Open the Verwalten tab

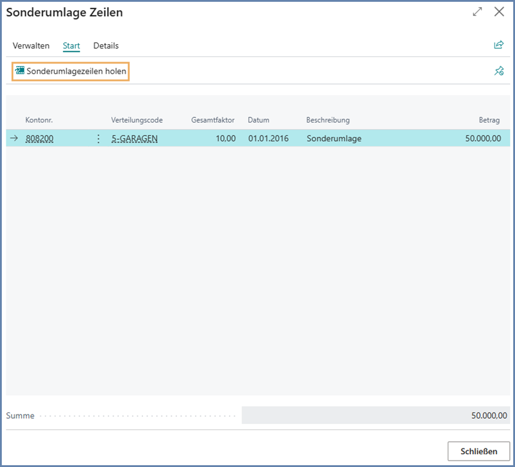click(31, 46)
